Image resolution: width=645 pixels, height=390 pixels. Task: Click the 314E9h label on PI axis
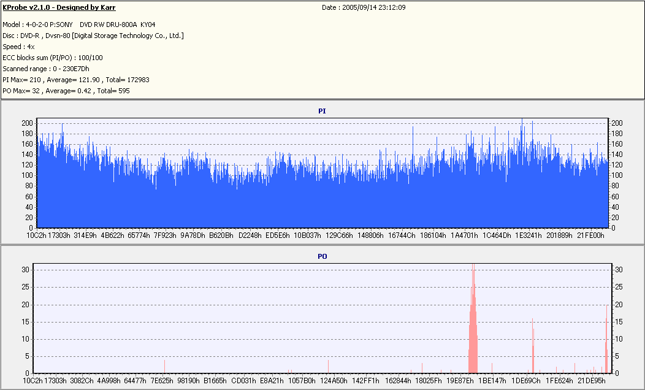pyautogui.click(x=85, y=235)
